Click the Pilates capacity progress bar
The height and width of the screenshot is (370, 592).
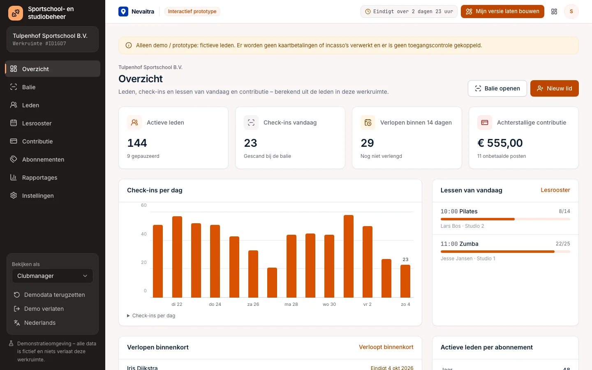[x=505, y=219]
